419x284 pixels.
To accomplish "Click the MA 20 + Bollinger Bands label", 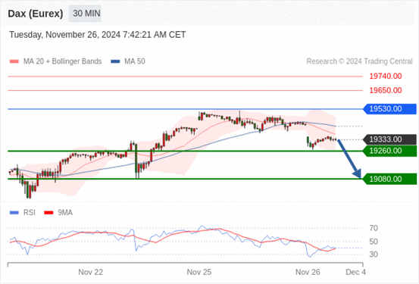I will tap(63, 61).
